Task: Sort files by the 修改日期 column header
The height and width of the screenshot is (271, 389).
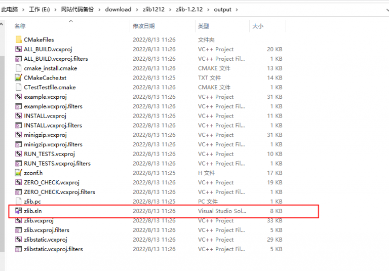Action: [x=144, y=26]
